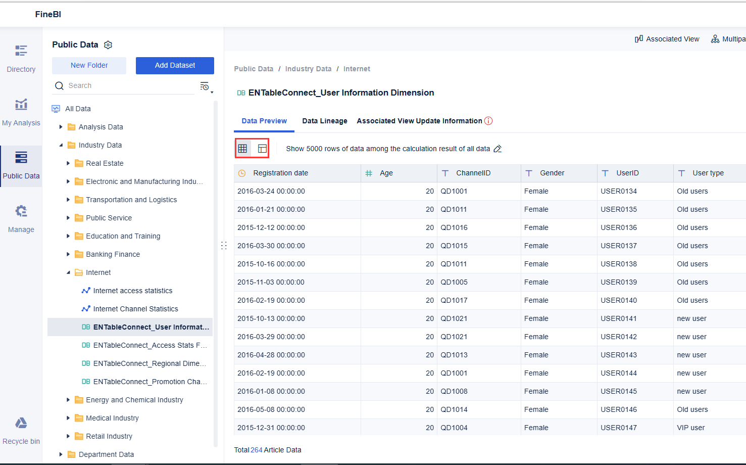This screenshot has width=746, height=465.
Task: Click the Age numeric type icon
Action: [x=369, y=173]
